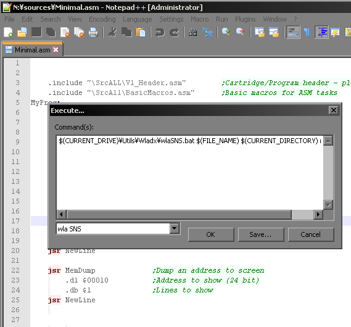Click the V1_Header.asm include line
Image resolution: width=351 pixels, height=327 pixels.
pos(117,83)
